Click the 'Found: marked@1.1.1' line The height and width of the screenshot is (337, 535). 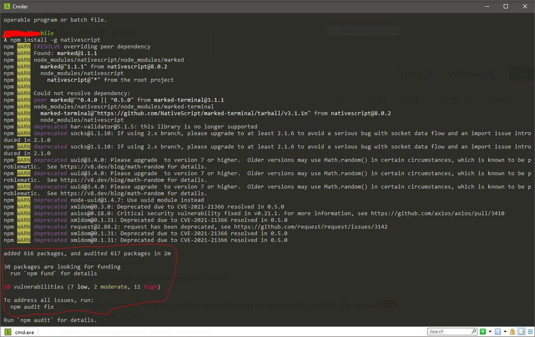(66, 53)
